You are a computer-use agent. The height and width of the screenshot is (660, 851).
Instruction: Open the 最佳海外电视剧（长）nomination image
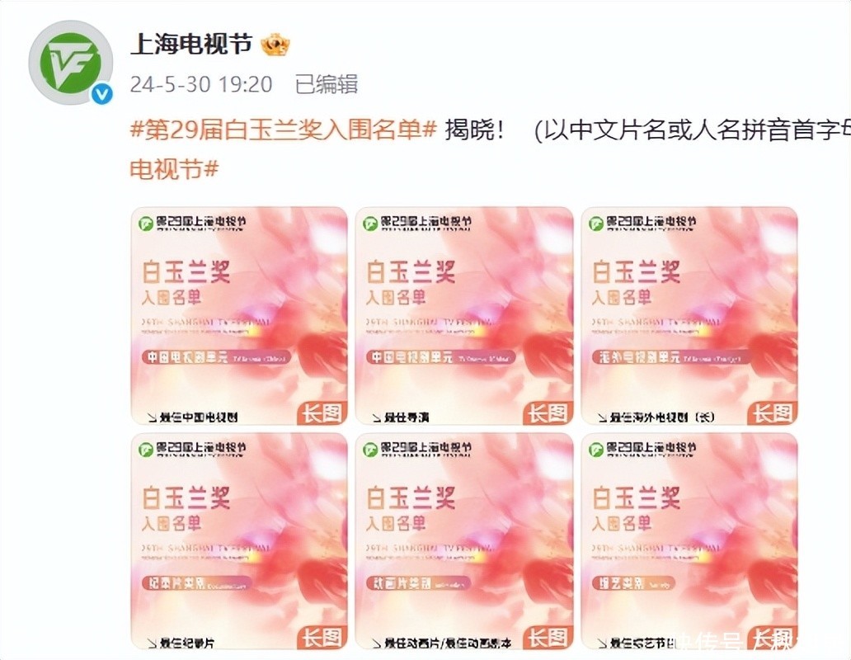[689, 315]
